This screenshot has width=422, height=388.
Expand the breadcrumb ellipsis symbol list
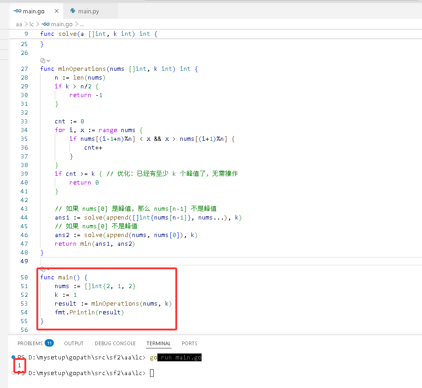tap(82, 24)
